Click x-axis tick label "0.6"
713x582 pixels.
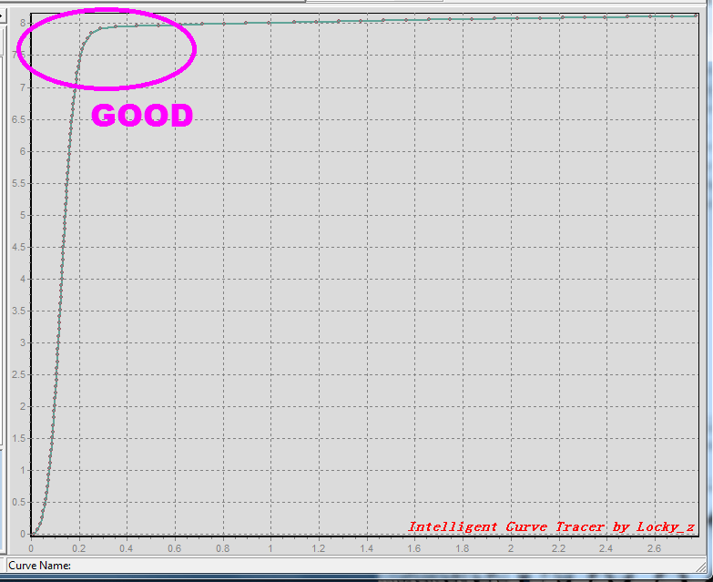(175, 548)
